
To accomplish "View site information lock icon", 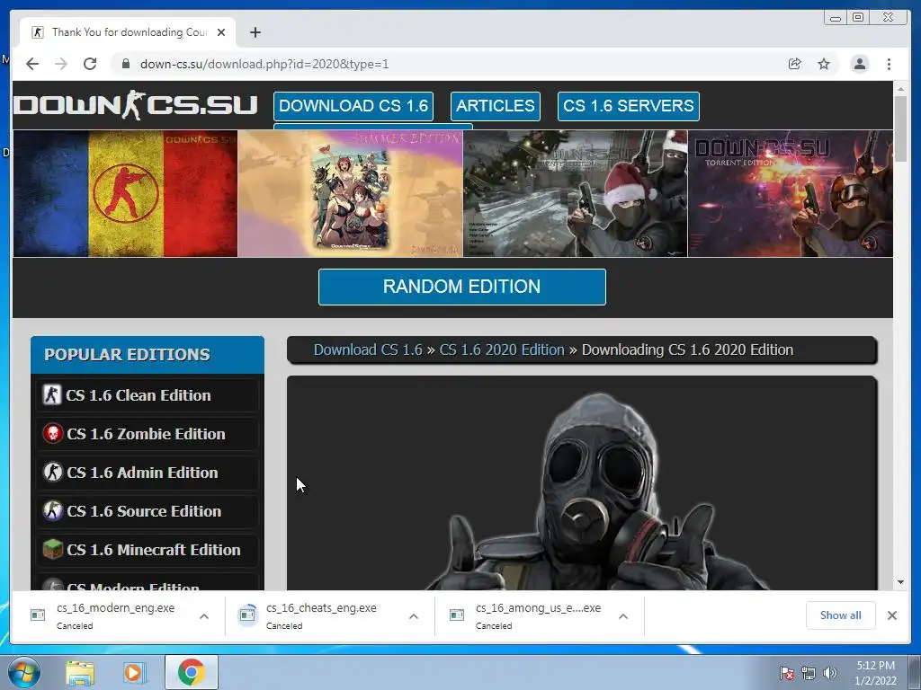I will point(125,64).
